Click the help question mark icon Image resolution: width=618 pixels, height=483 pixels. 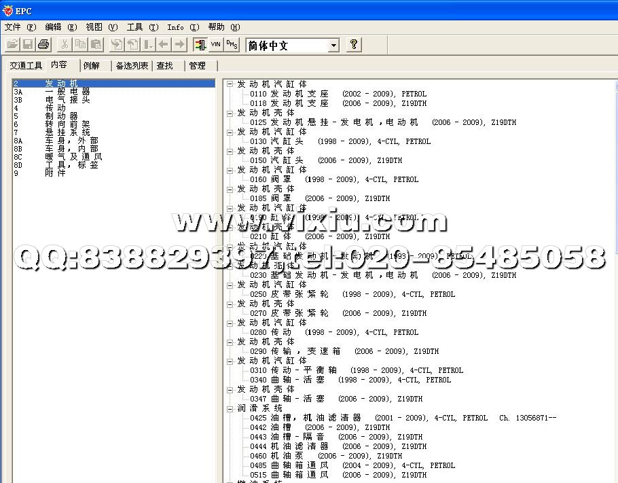pyautogui.click(x=353, y=45)
